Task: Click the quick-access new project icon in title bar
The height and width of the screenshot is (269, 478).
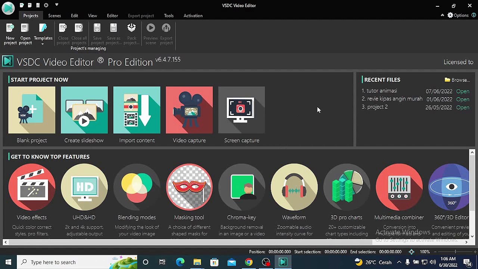Action: point(22,5)
